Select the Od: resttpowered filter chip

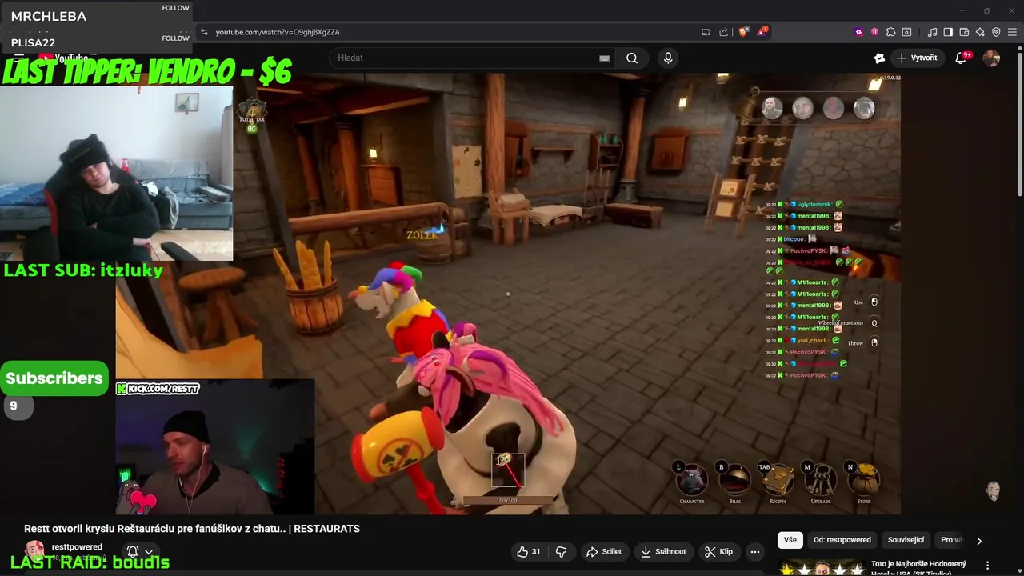click(x=842, y=540)
